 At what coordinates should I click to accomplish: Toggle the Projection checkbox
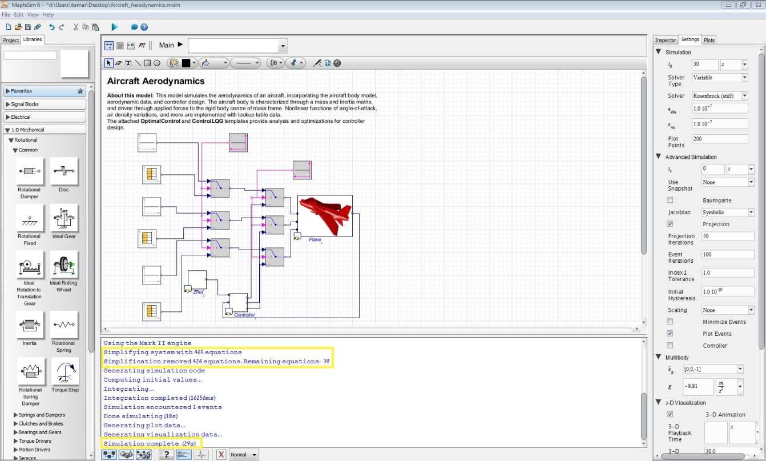[670, 224]
